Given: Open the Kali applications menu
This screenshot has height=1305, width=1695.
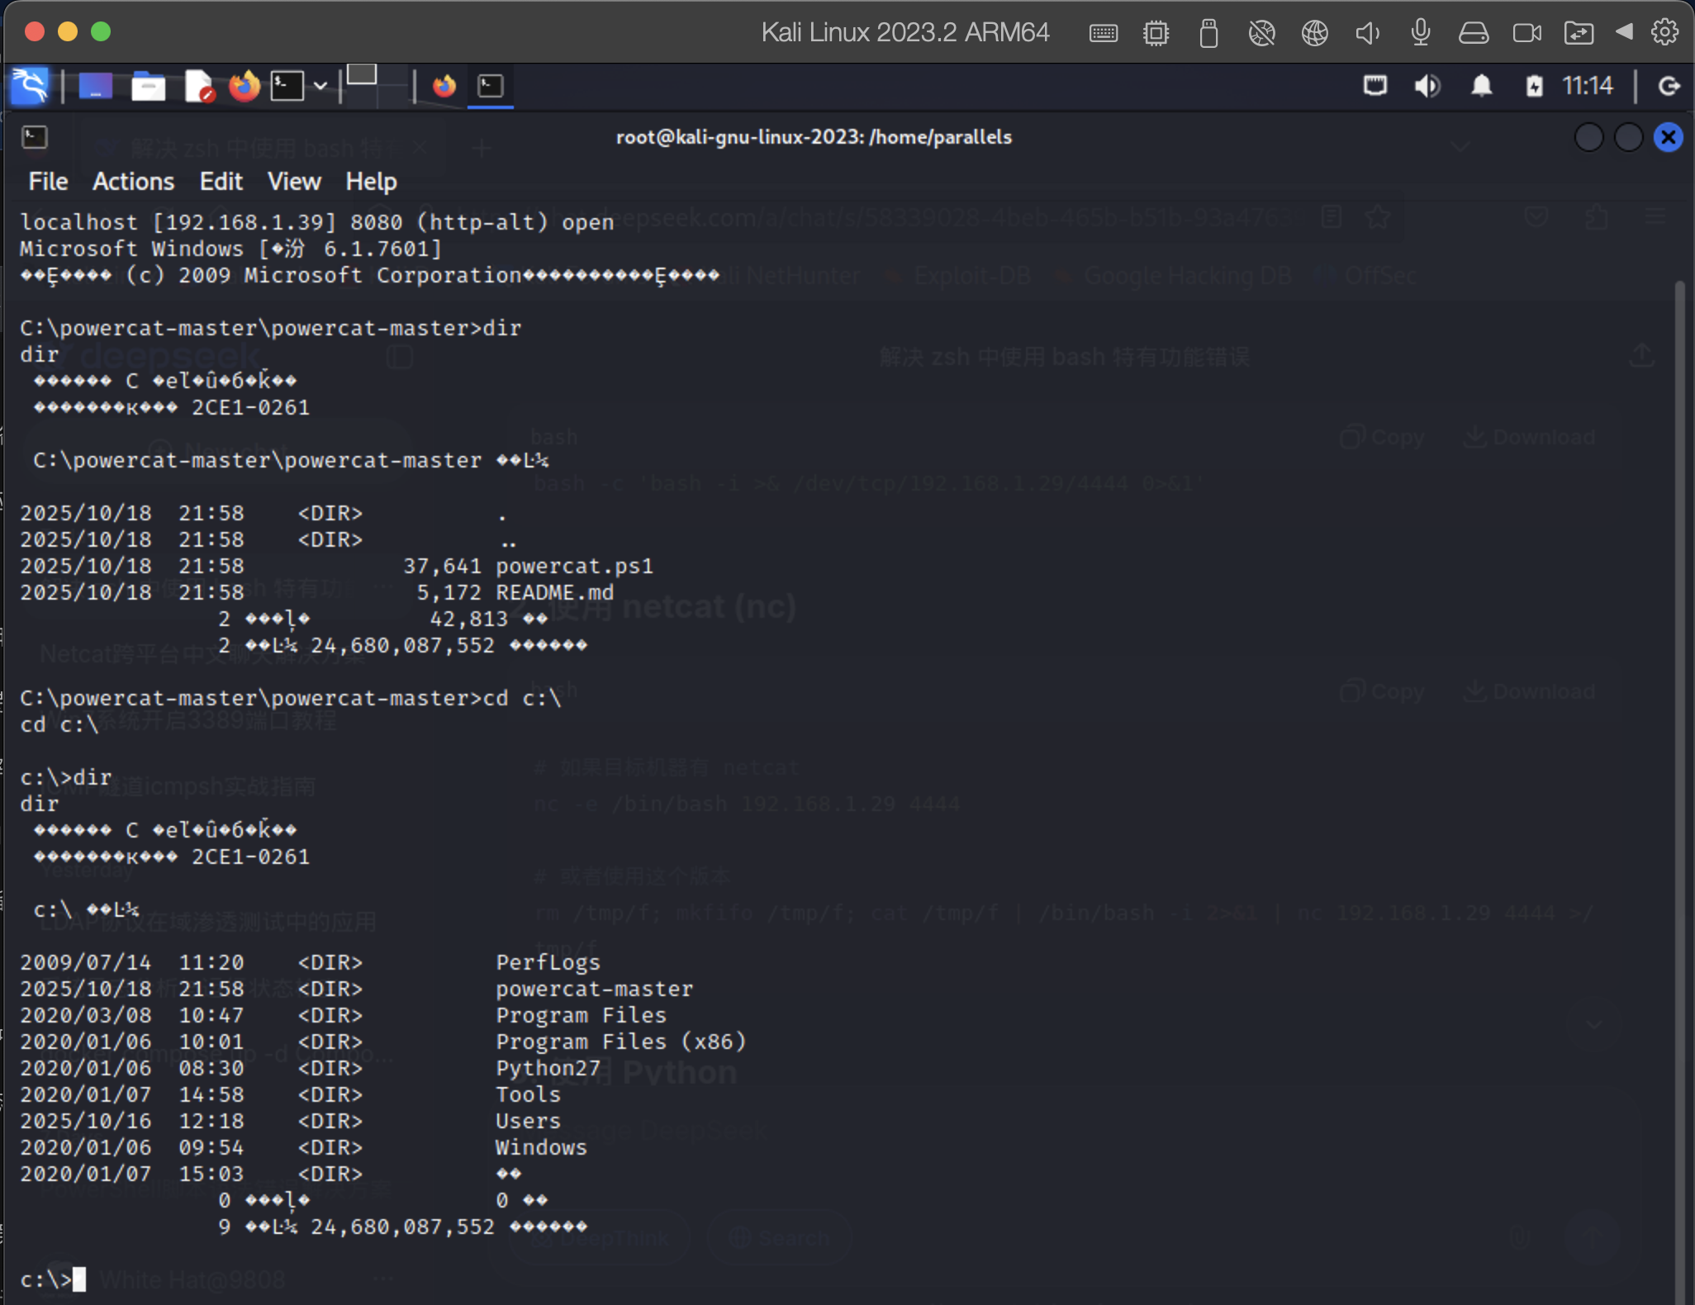Looking at the screenshot, I should (x=30, y=86).
